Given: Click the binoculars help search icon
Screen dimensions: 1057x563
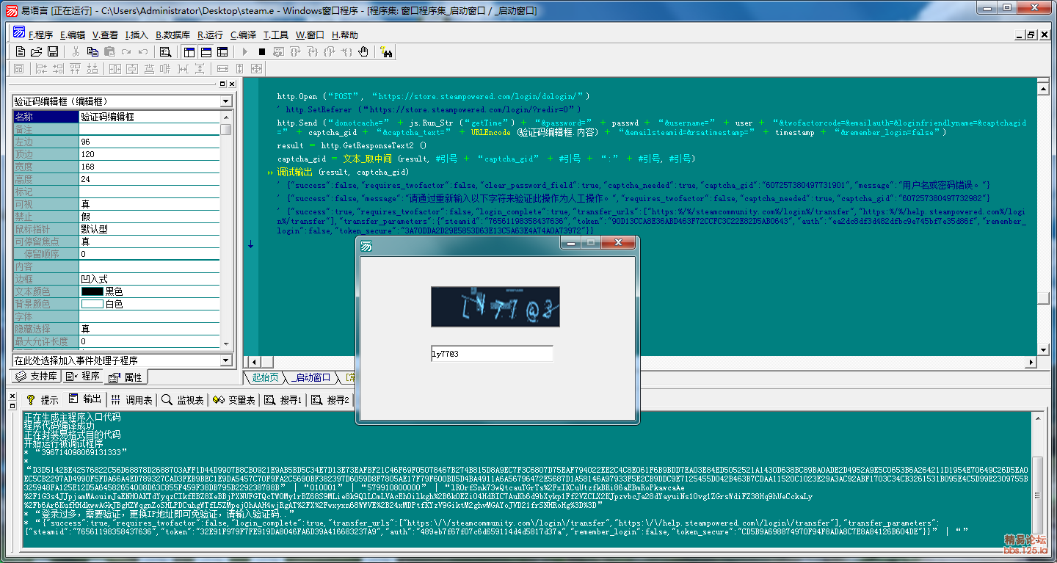Looking at the screenshot, I should [387, 51].
